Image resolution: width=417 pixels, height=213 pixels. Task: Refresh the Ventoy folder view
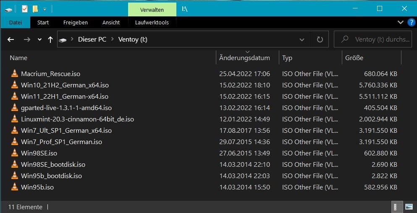pos(320,39)
